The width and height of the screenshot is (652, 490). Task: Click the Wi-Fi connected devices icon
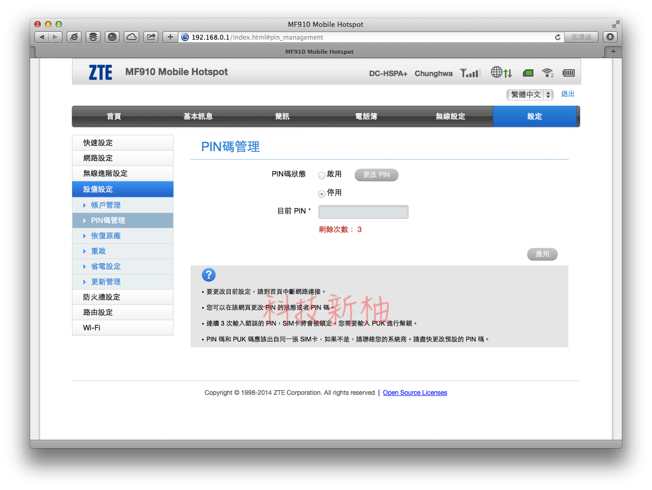(x=548, y=73)
